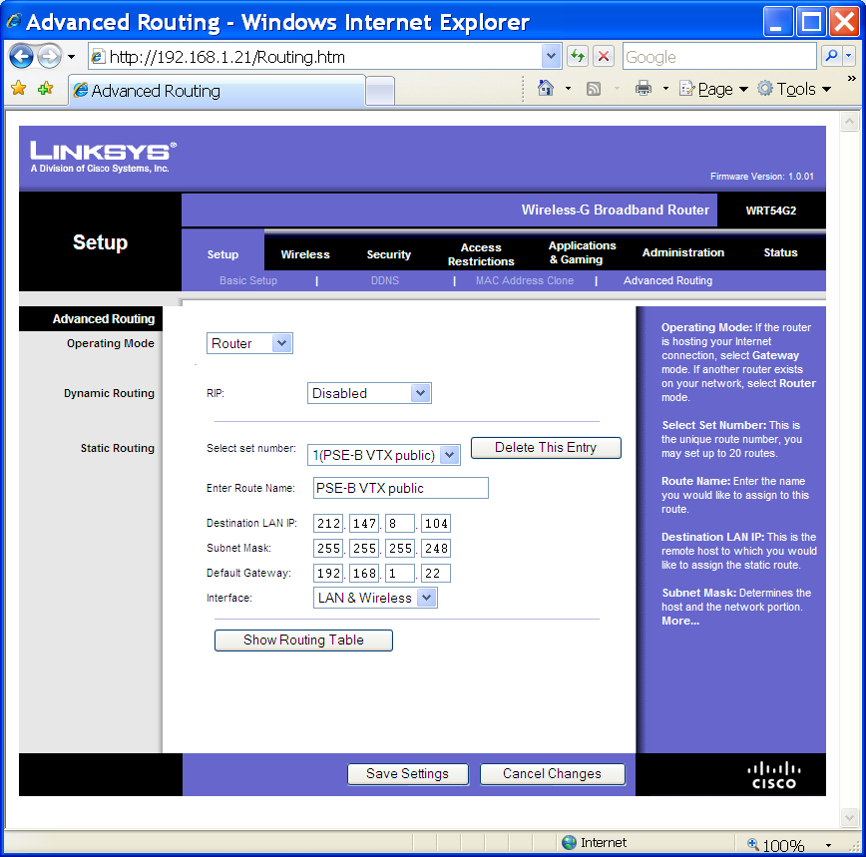866x857 pixels.
Task: Click the Add to Favorites star icon
Action: pos(44,89)
